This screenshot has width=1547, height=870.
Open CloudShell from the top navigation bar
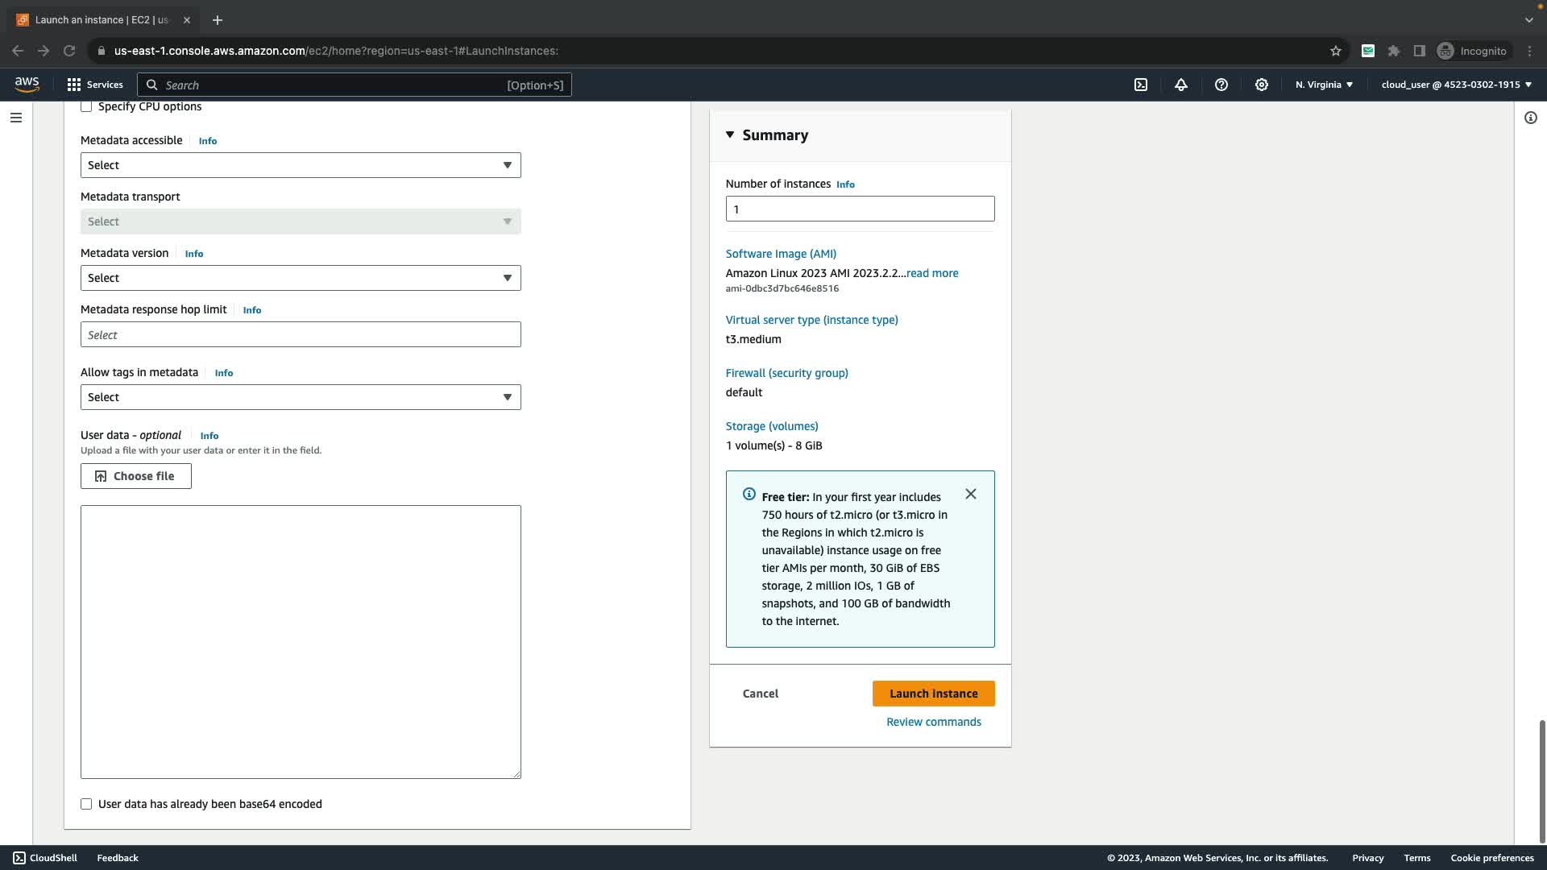tap(1141, 85)
